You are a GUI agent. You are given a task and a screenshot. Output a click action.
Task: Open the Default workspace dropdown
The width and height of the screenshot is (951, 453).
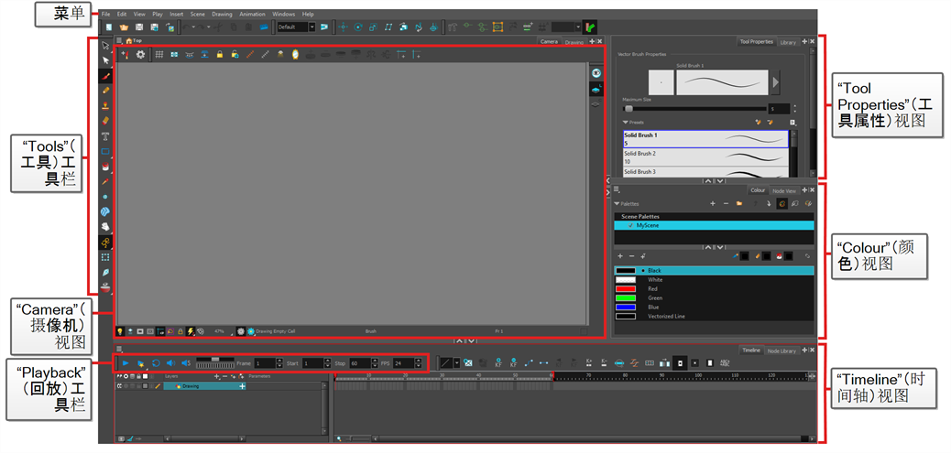click(x=312, y=27)
